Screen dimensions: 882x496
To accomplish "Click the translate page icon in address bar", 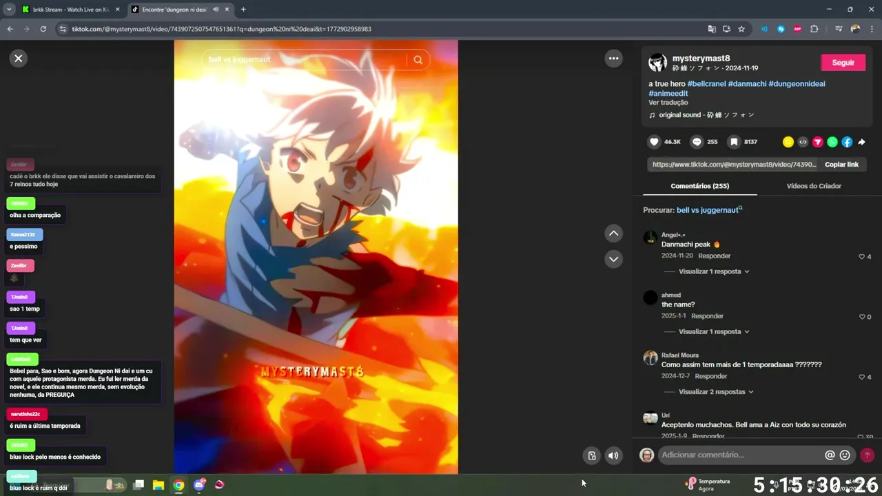I will pos(712,29).
